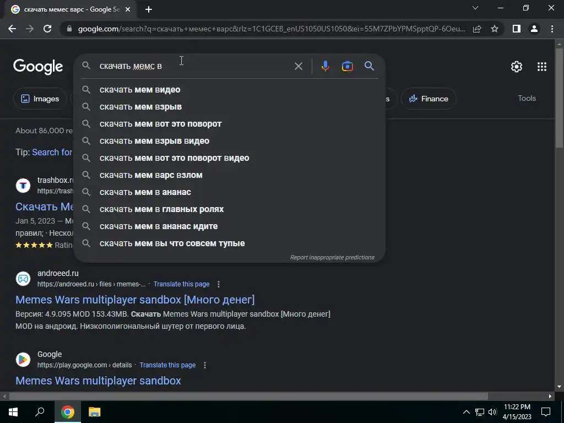564x423 pixels.
Task: Select suggestion 'скачать мем вот это поворот видео'
Action: pyautogui.click(x=230, y=158)
